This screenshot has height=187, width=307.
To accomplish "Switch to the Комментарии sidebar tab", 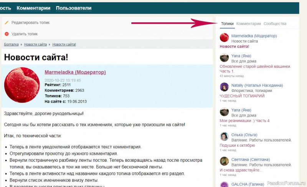I will [248, 24].
